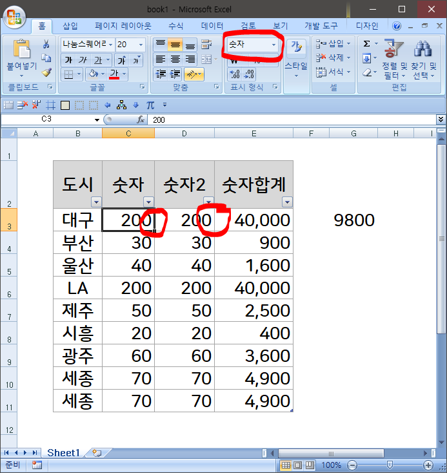Adjust the zoom slider handle
This screenshot has height=473, width=447.
tap(390, 465)
